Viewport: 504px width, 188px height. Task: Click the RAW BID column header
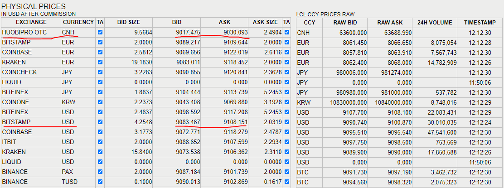(345, 23)
